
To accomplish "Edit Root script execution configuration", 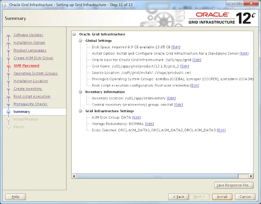I will [195, 85].
